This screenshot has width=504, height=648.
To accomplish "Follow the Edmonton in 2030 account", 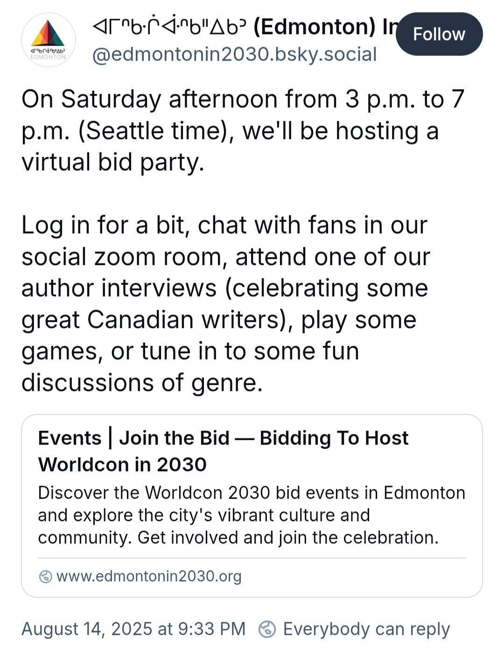I will coord(439,34).
